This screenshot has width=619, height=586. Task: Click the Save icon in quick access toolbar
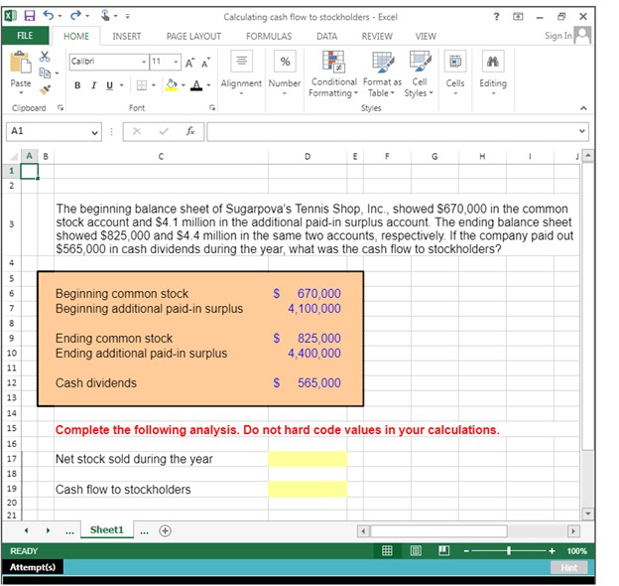[x=31, y=16]
